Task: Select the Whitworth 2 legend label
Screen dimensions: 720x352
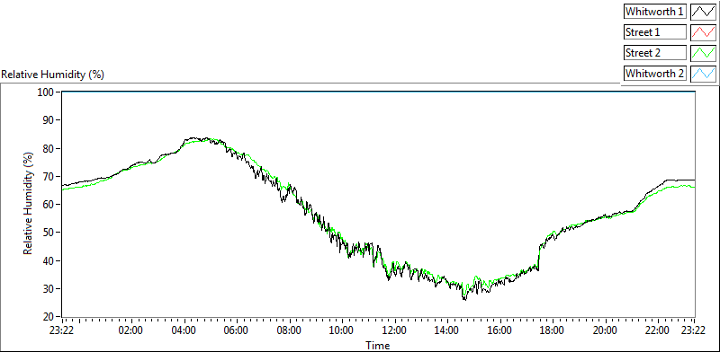Action: point(655,74)
